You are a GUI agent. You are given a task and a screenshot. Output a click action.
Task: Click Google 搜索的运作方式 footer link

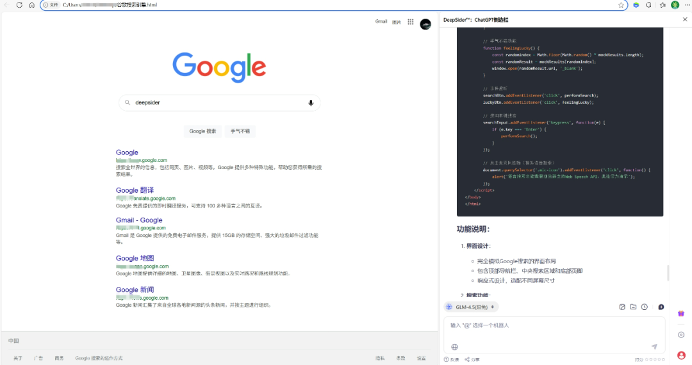pyautogui.click(x=99, y=359)
